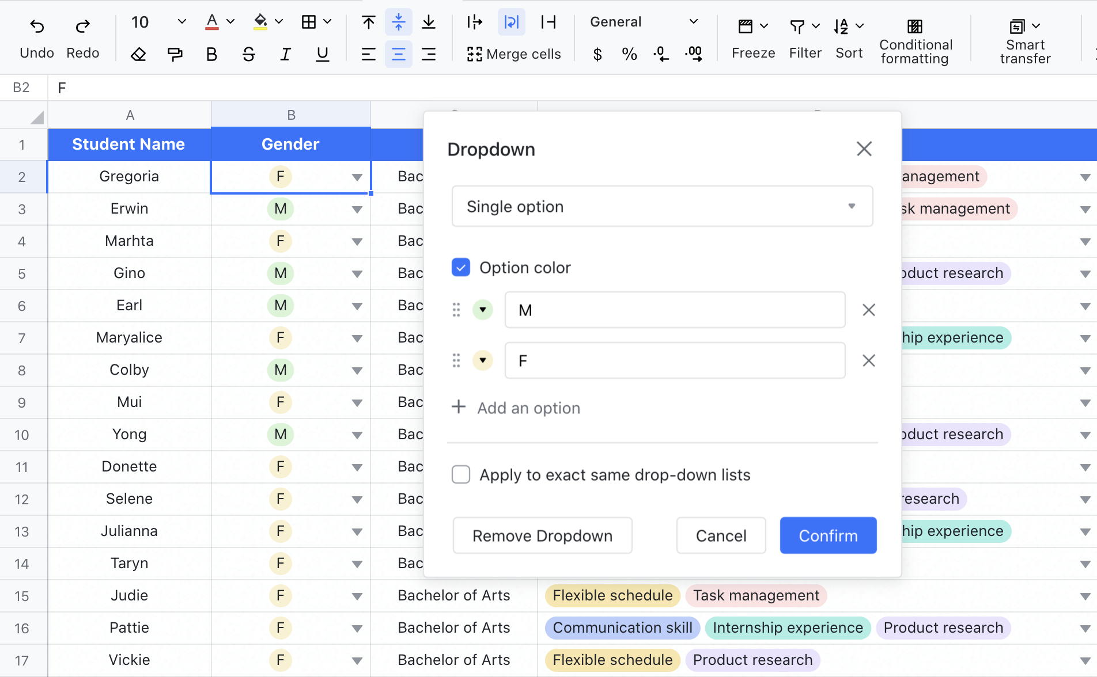
Task: Click Remove Dropdown button
Action: 542,535
